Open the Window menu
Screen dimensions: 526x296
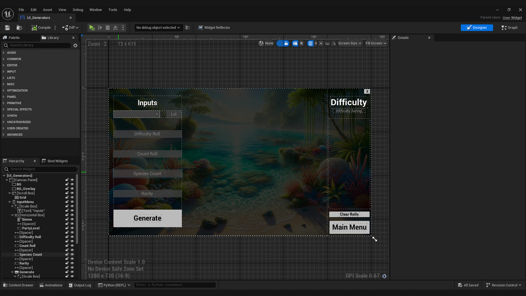click(96, 10)
